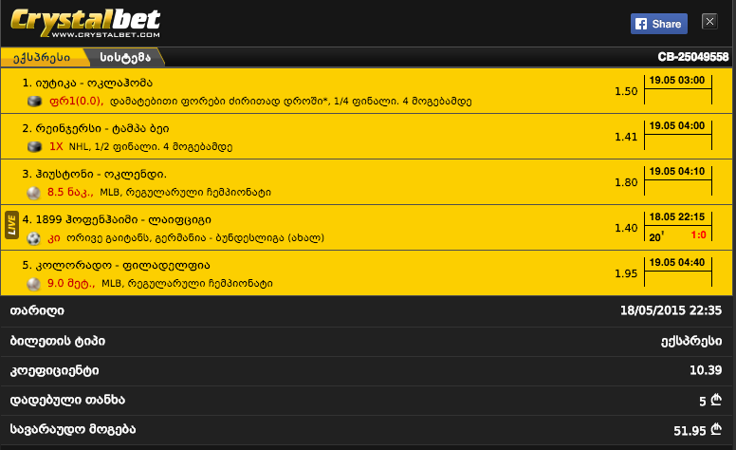Click the possible winnings 51.95

pyautogui.click(x=697, y=430)
